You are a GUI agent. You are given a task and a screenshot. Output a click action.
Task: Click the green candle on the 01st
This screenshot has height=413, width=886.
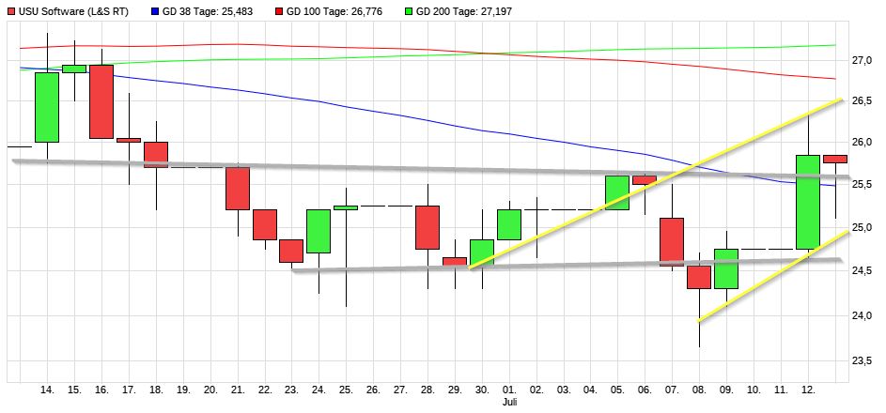click(x=509, y=224)
